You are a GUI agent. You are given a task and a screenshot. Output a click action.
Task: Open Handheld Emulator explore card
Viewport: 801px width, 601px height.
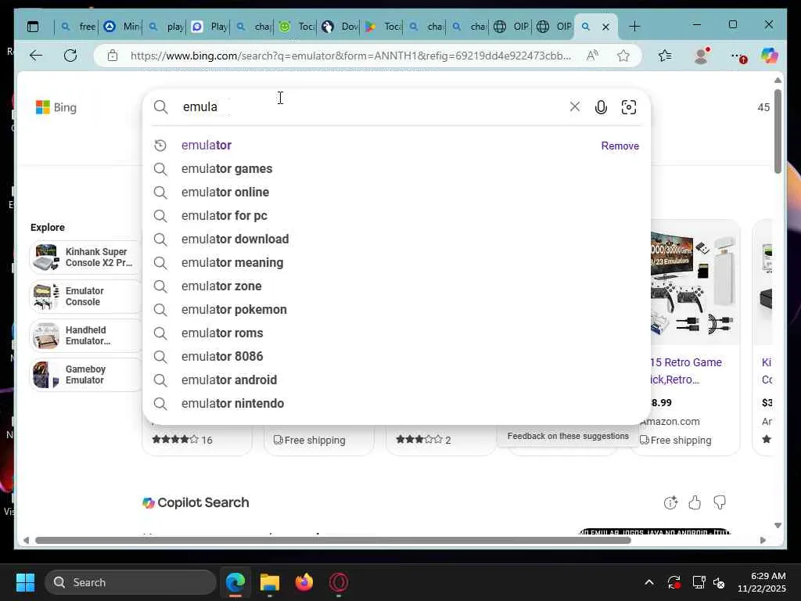[84, 335]
